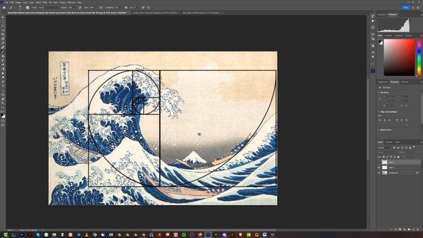The width and height of the screenshot is (423, 238).
Task: Click zoom percentage field in status bar
Action: click(10, 230)
